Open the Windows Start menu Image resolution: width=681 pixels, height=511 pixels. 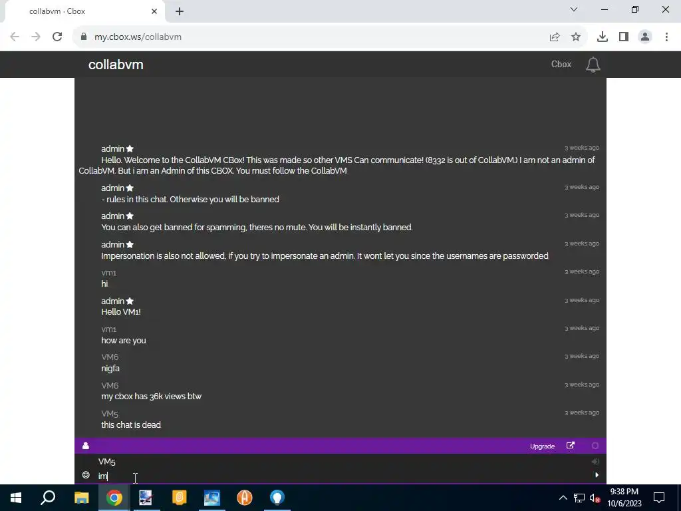[16, 498]
